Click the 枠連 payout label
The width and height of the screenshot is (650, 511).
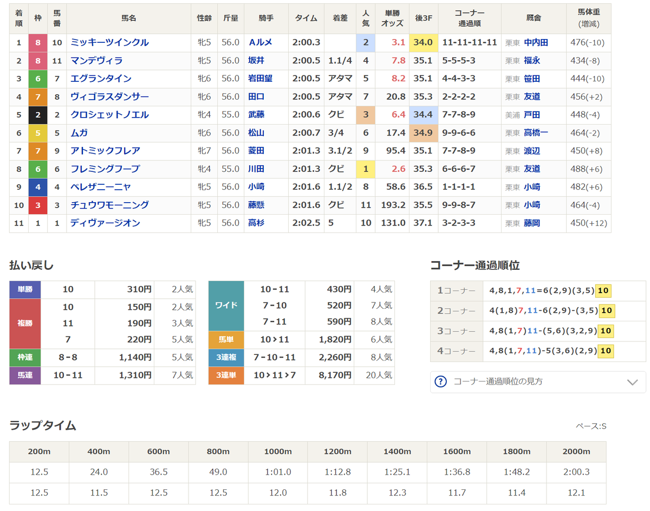click(x=25, y=358)
